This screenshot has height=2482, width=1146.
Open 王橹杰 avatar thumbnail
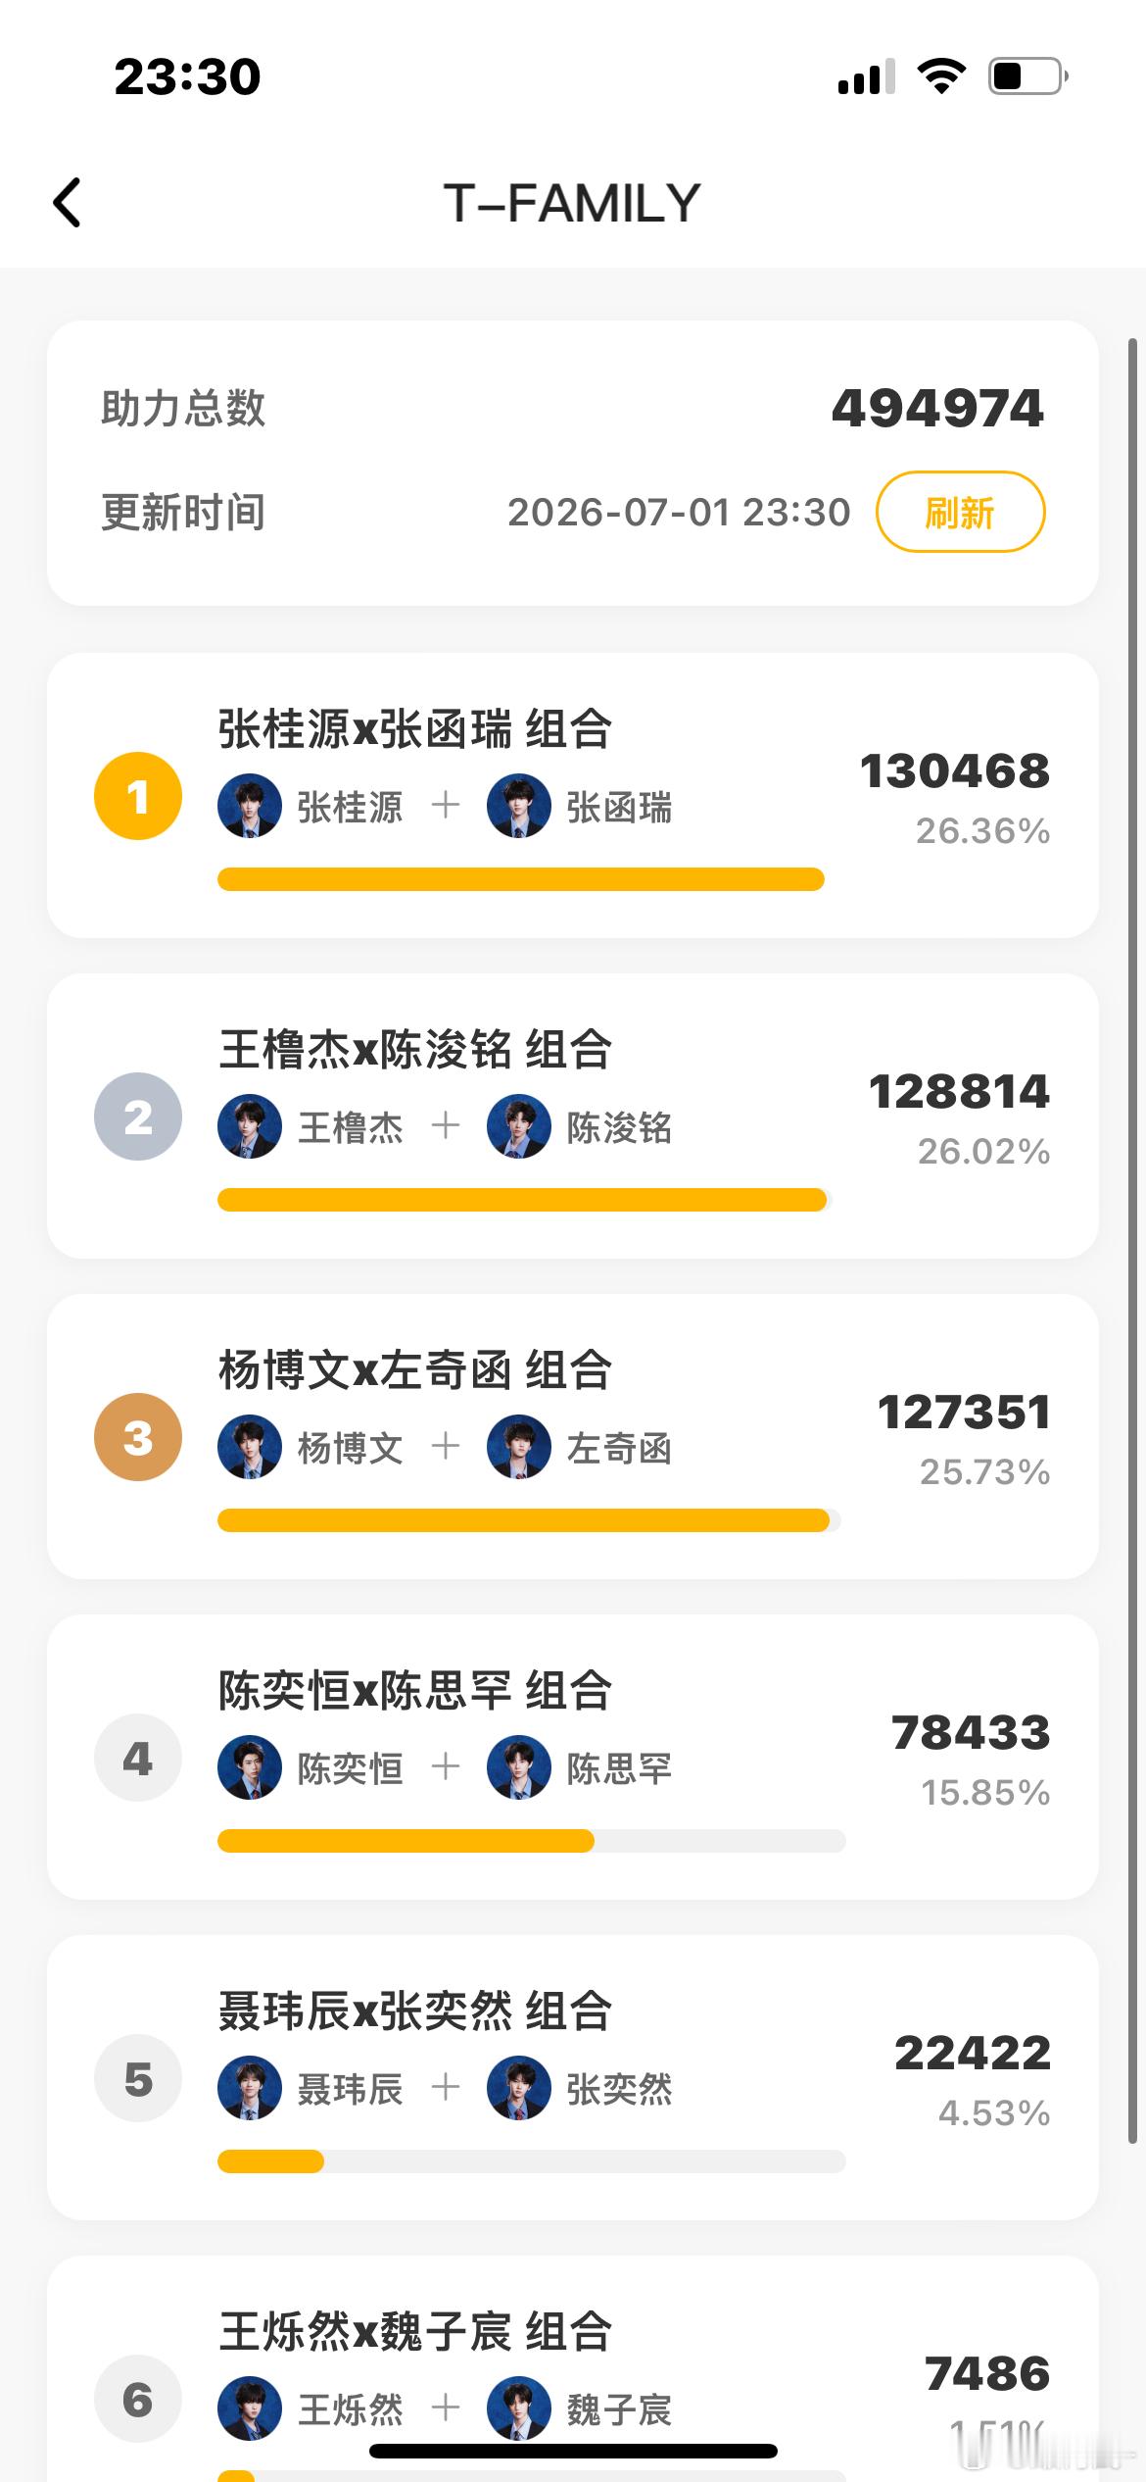(250, 1126)
